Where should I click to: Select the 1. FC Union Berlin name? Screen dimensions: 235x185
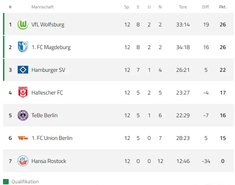(52, 138)
